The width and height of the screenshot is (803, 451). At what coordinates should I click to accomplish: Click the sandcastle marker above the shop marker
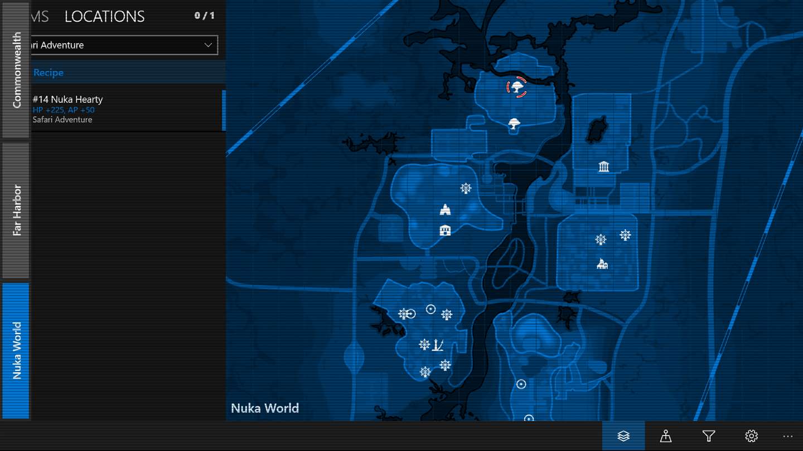coord(445,210)
